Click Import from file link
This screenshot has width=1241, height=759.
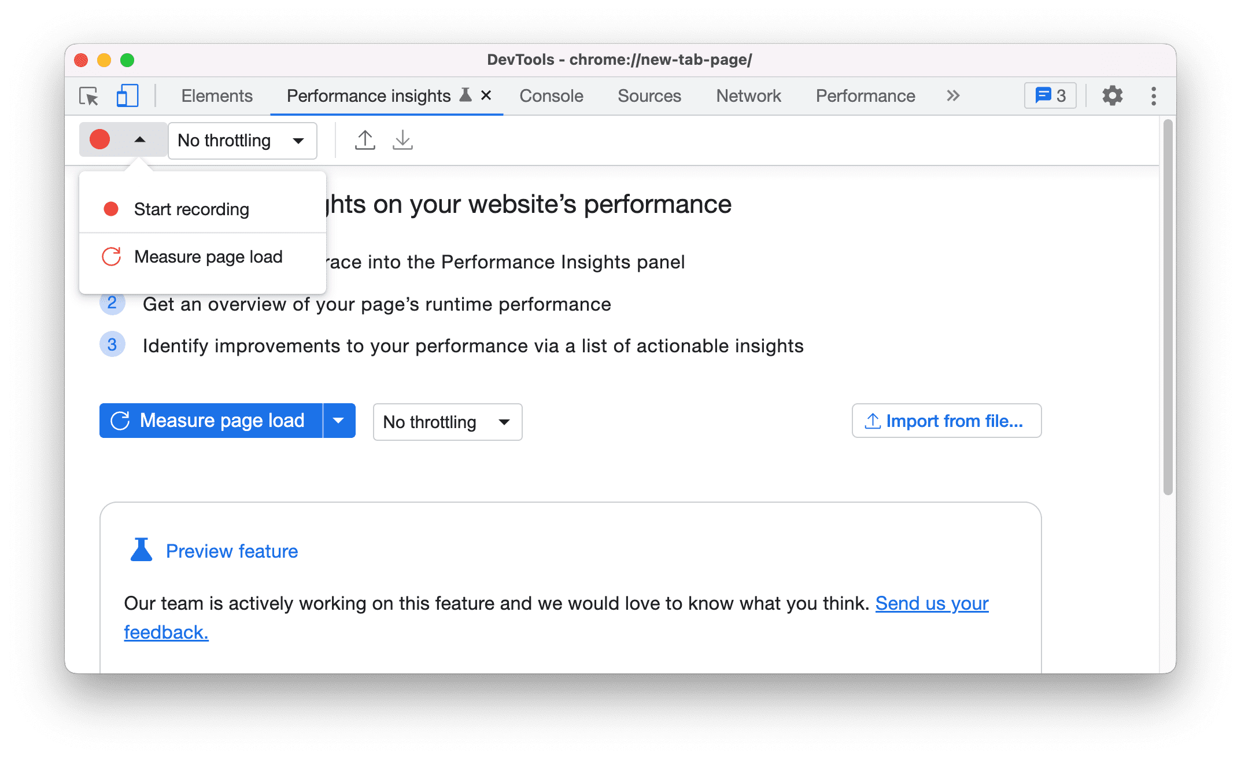(943, 421)
